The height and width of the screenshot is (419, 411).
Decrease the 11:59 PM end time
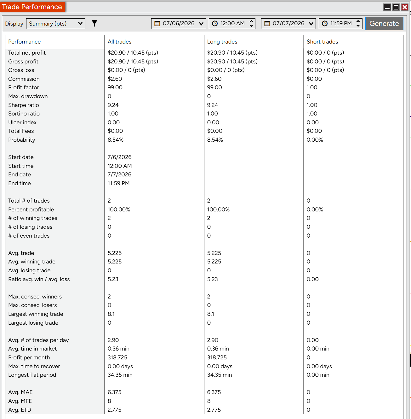tap(358, 26)
